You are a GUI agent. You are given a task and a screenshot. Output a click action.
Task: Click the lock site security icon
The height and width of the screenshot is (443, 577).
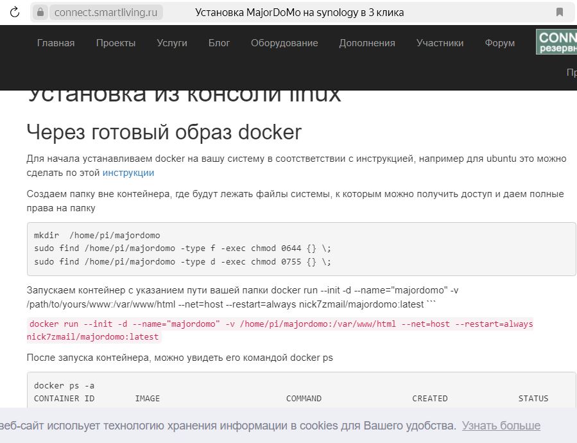41,12
